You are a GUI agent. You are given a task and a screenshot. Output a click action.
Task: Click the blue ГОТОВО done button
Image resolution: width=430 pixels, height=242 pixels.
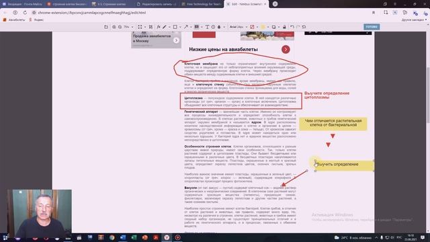[372, 27]
